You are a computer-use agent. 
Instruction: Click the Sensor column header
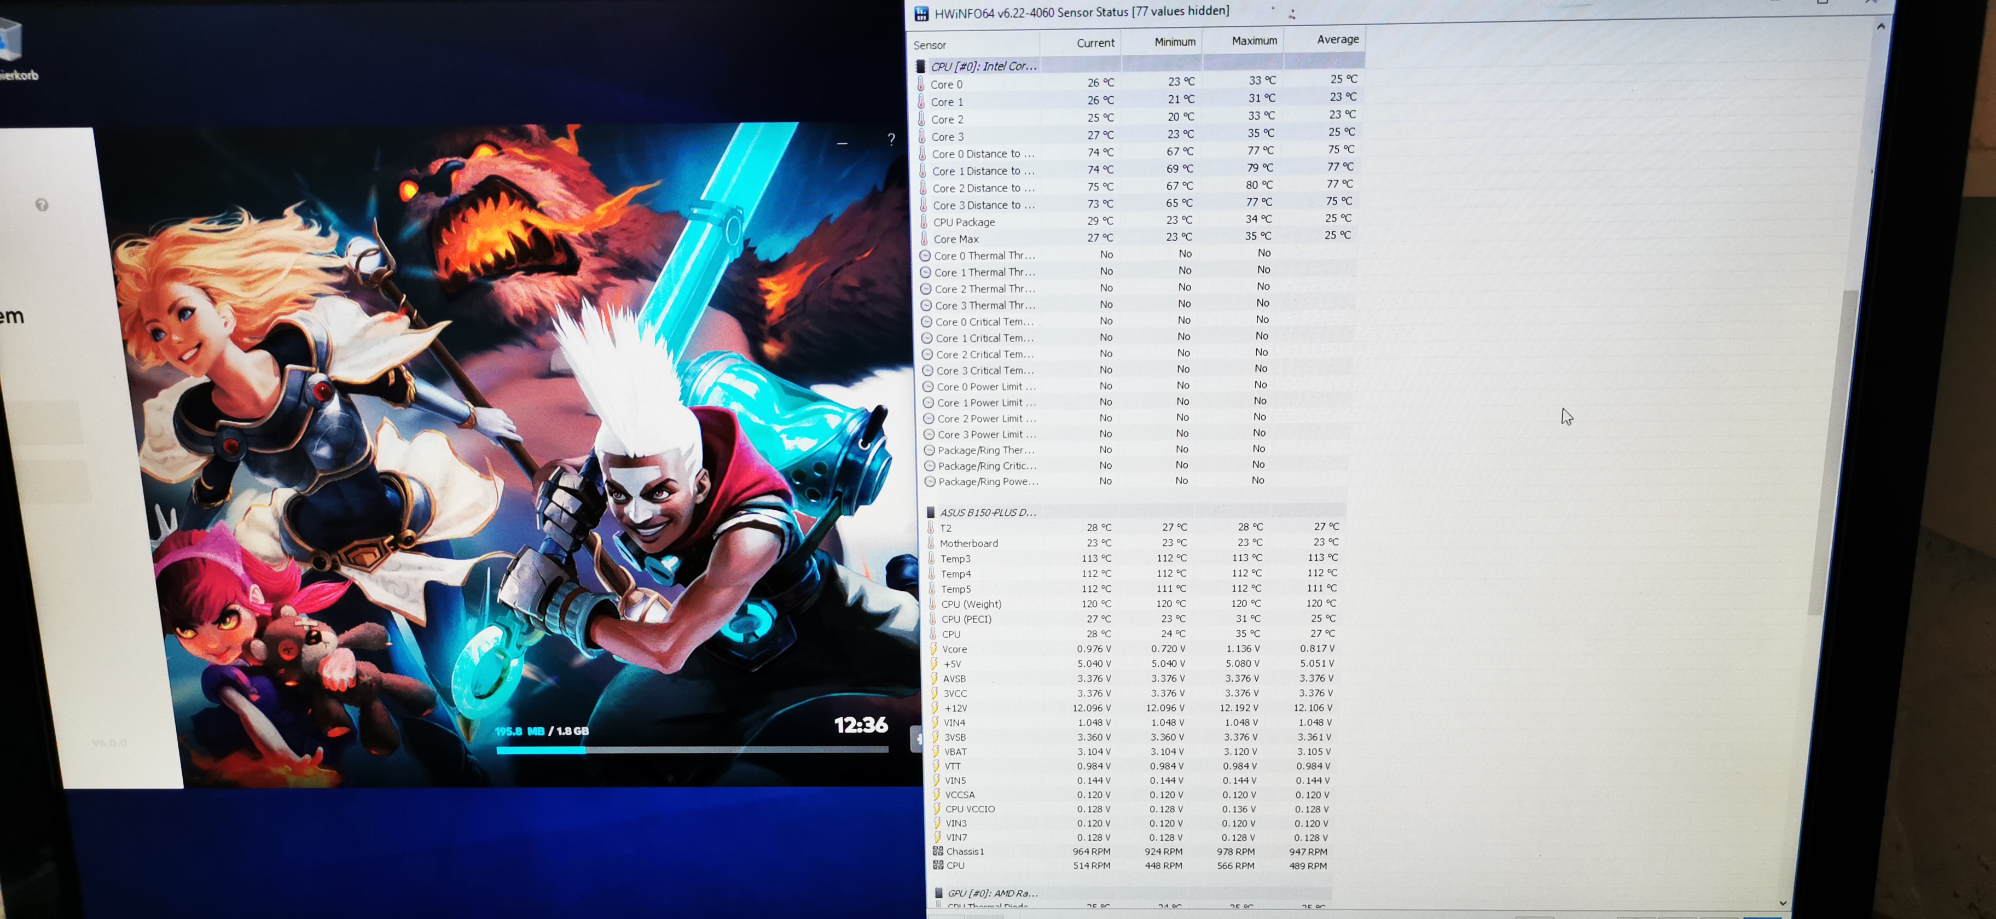pyautogui.click(x=930, y=45)
